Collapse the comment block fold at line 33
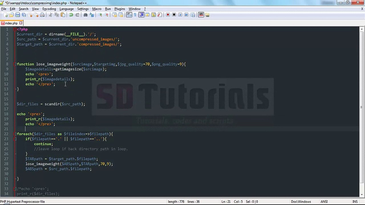Image resolution: width=365 pixels, height=205 pixels. [15, 189]
